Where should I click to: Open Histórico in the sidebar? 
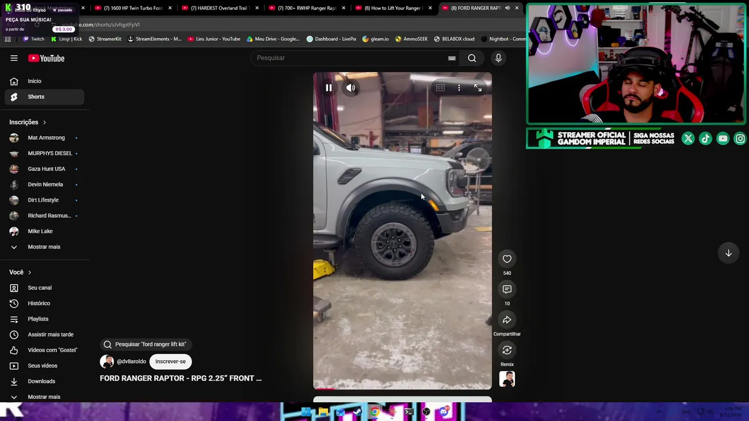pyautogui.click(x=44, y=303)
